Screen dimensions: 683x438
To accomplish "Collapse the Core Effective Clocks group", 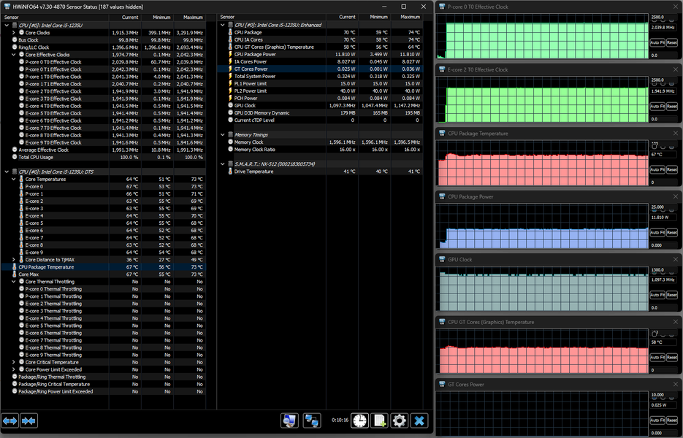I will tap(14, 55).
